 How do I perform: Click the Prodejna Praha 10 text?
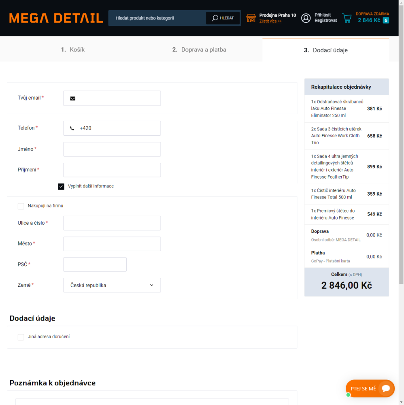[x=278, y=15]
